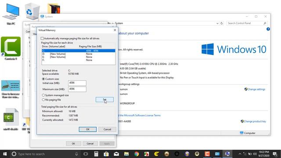The height and width of the screenshot is (158, 281).
Task: Close the Virtual Memory dialog
Action: pos(115,30)
